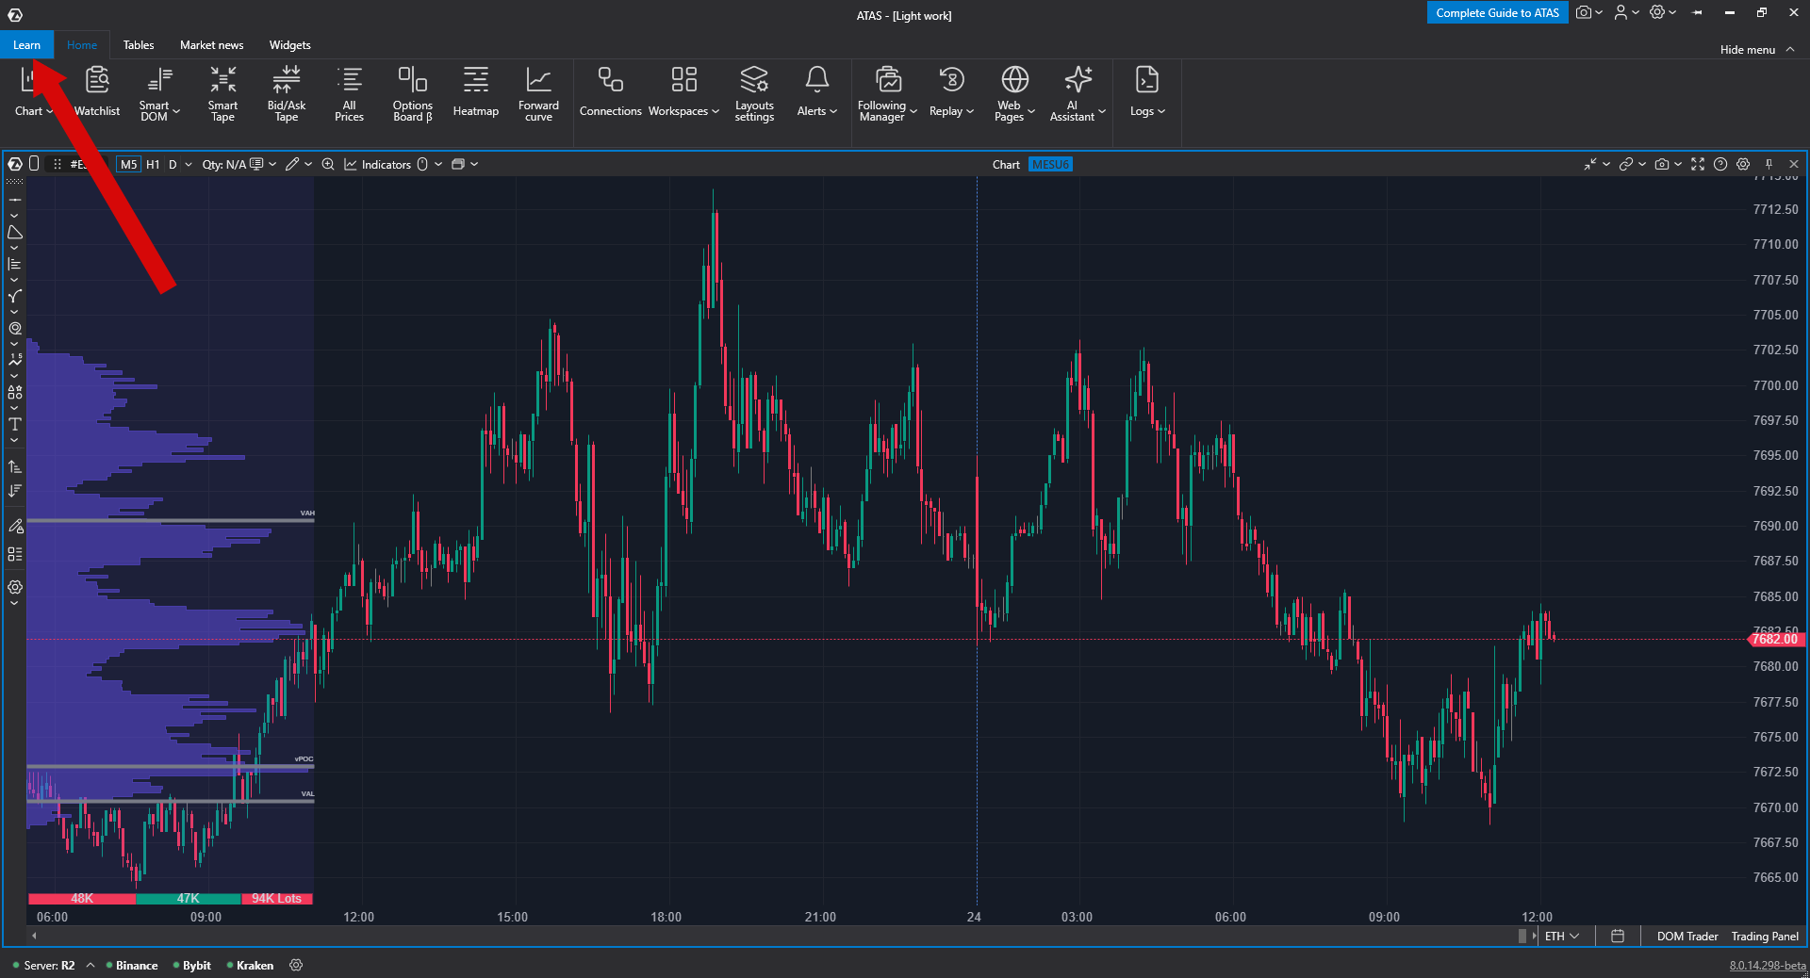Click the chart horizontal scrollbar left arrow
Image resolution: width=1810 pixels, height=978 pixels.
pos(34,936)
